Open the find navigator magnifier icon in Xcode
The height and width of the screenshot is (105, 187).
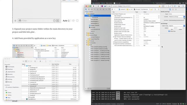tap(95, 9)
